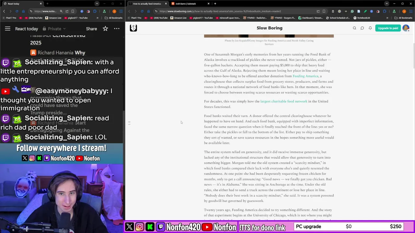Add a new tab beside React today
Viewport: 415px width, 233px height.
47,4
